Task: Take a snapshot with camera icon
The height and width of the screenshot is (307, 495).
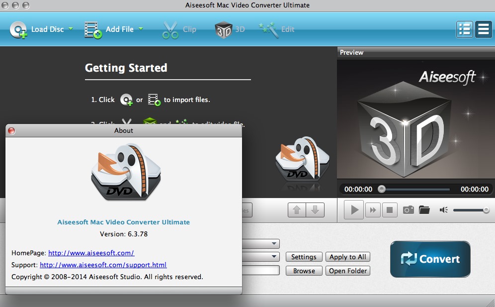Action: click(408, 210)
